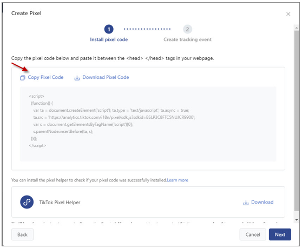
Task: Click the code line with analytics.tiktok.com URL
Action: point(114,117)
